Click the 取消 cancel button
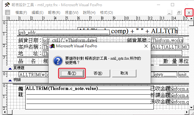The height and width of the screenshot is (115, 194). click(x=124, y=73)
